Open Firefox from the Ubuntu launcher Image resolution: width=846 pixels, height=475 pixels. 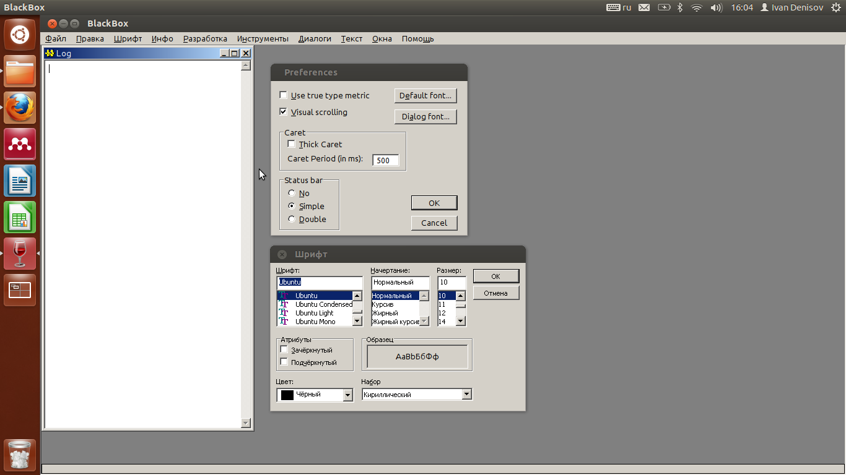pyautogui.click(x=20, y=108)
